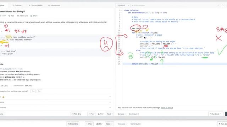Click the '# exception to adding to the right' comment
Image resolution: width=227 pixels, height=127 pixels.
(x=157, y=42)
